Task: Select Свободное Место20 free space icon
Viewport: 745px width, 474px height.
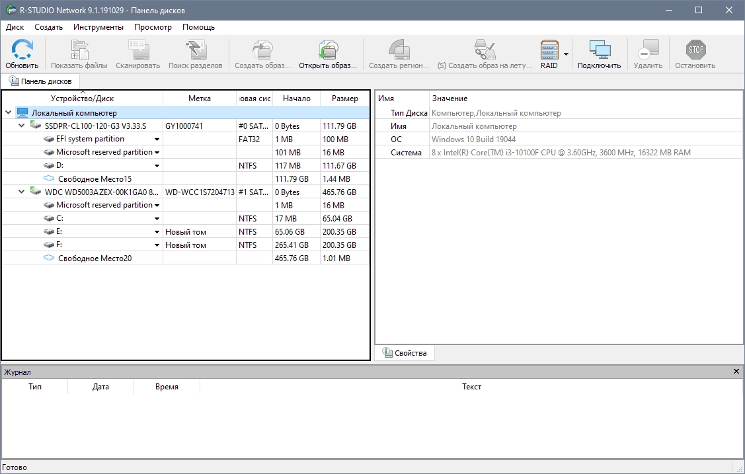Action: pos(49,258)
